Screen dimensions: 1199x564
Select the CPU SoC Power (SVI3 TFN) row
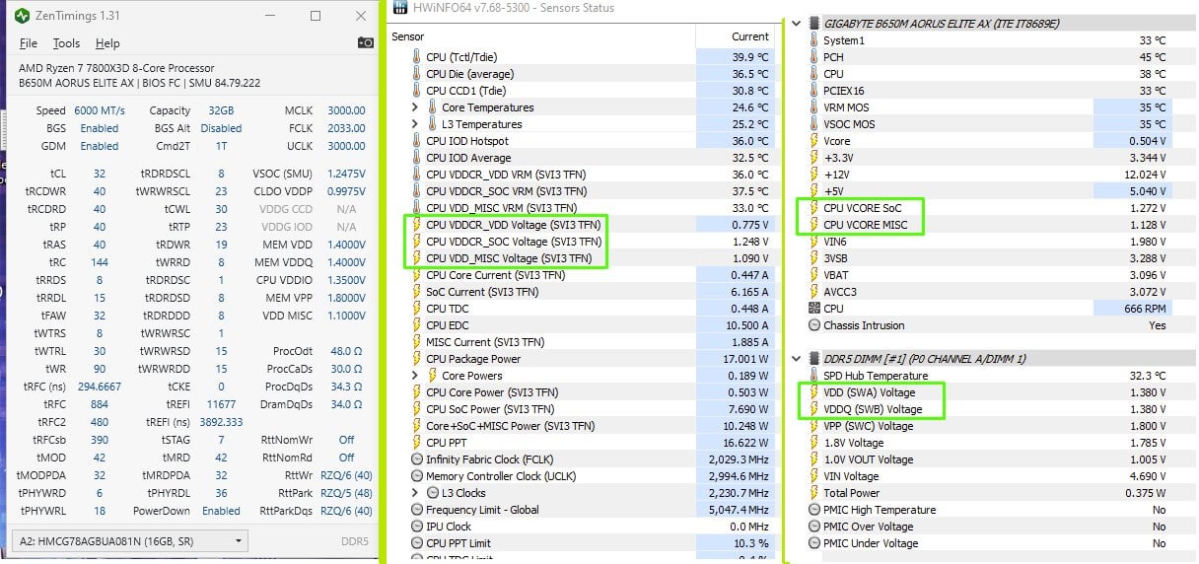coord(582,409)
